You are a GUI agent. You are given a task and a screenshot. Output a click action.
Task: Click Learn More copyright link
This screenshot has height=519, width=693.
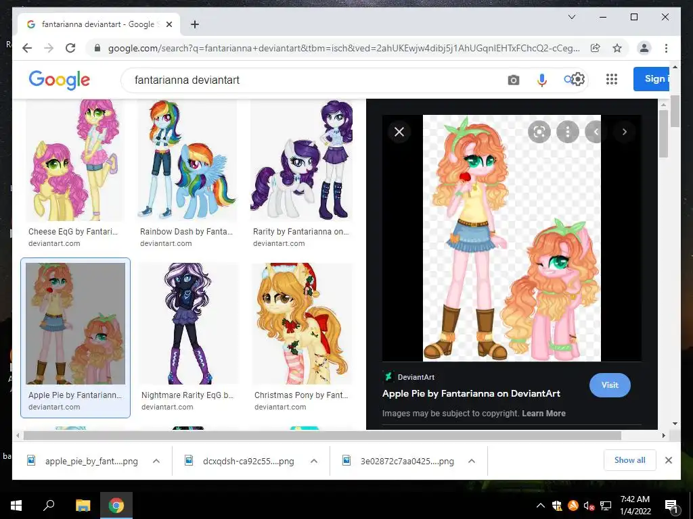click(x=543, y=414)
